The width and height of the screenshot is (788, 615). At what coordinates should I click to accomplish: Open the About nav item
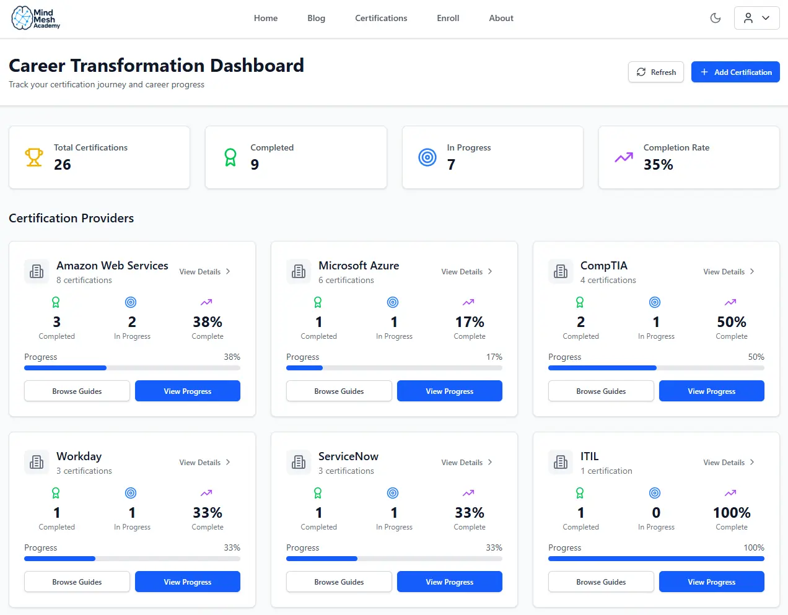click(x=501, y=18)
